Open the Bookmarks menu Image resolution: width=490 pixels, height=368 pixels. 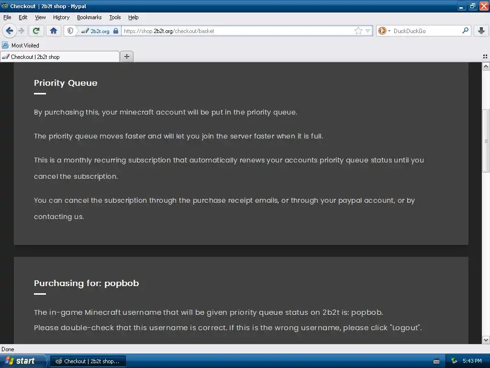(89, 18)
